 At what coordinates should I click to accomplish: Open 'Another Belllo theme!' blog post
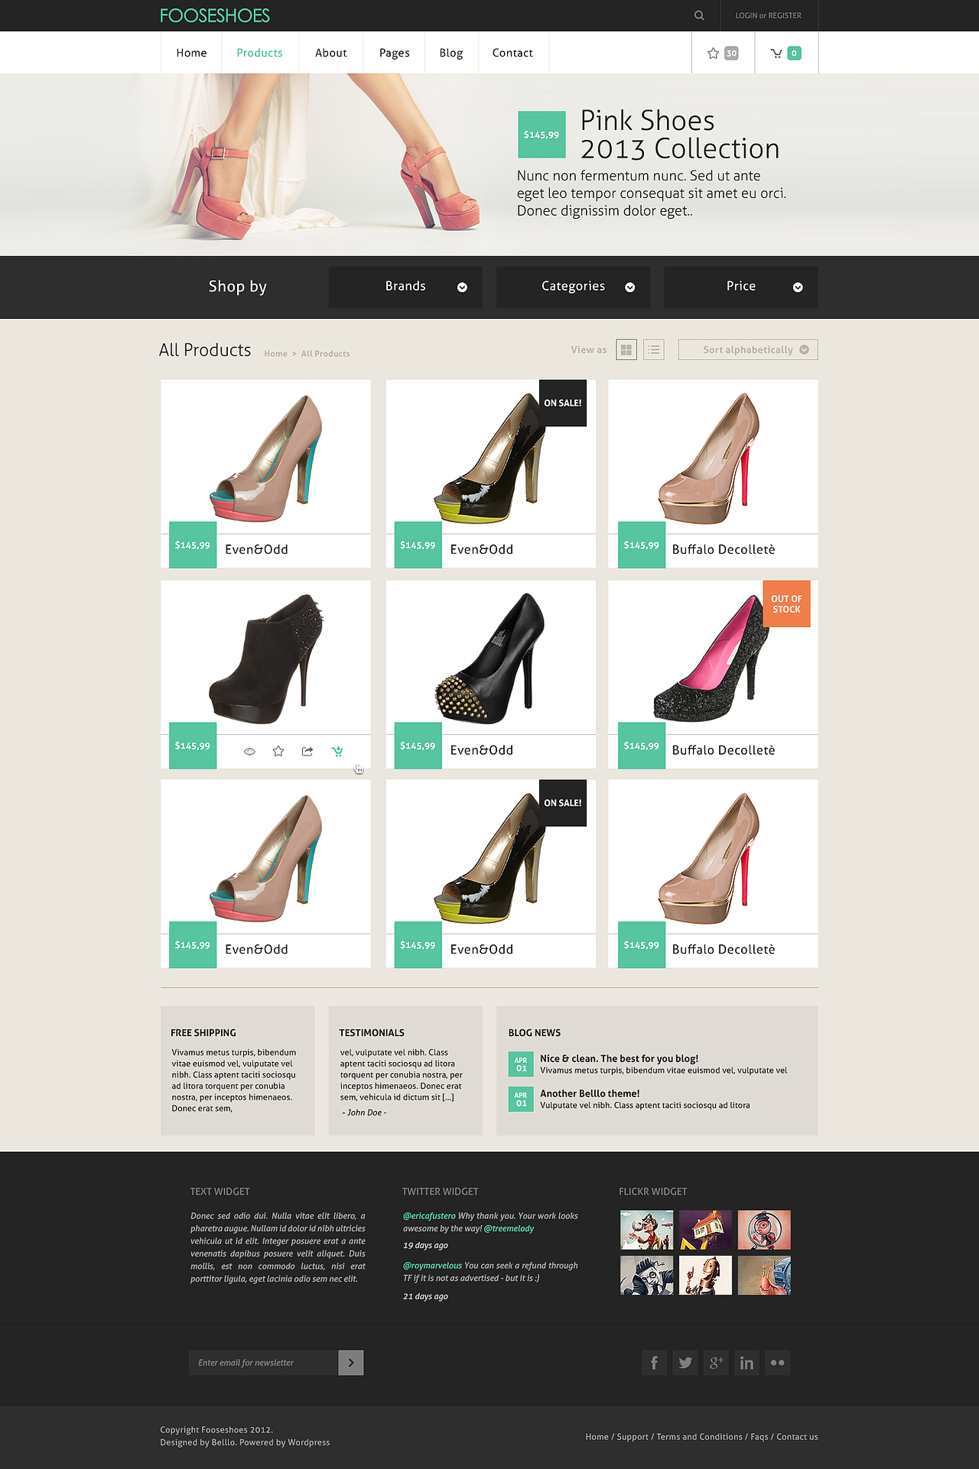coord(590,1094)
